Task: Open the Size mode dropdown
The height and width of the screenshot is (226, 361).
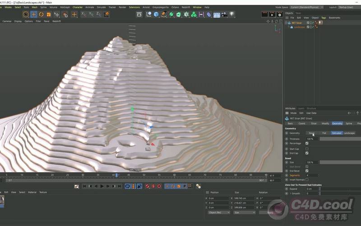Action: (x=244, y=212)
